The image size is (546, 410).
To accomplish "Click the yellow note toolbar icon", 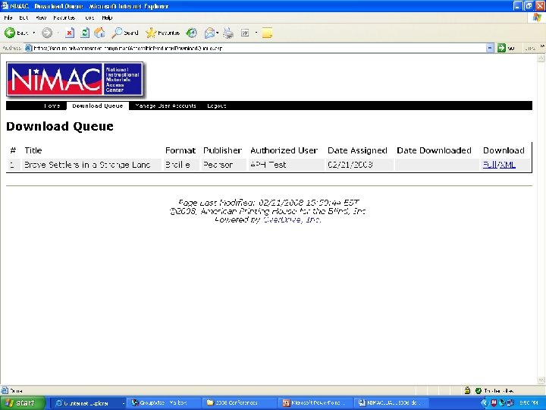I will [267, 33].
